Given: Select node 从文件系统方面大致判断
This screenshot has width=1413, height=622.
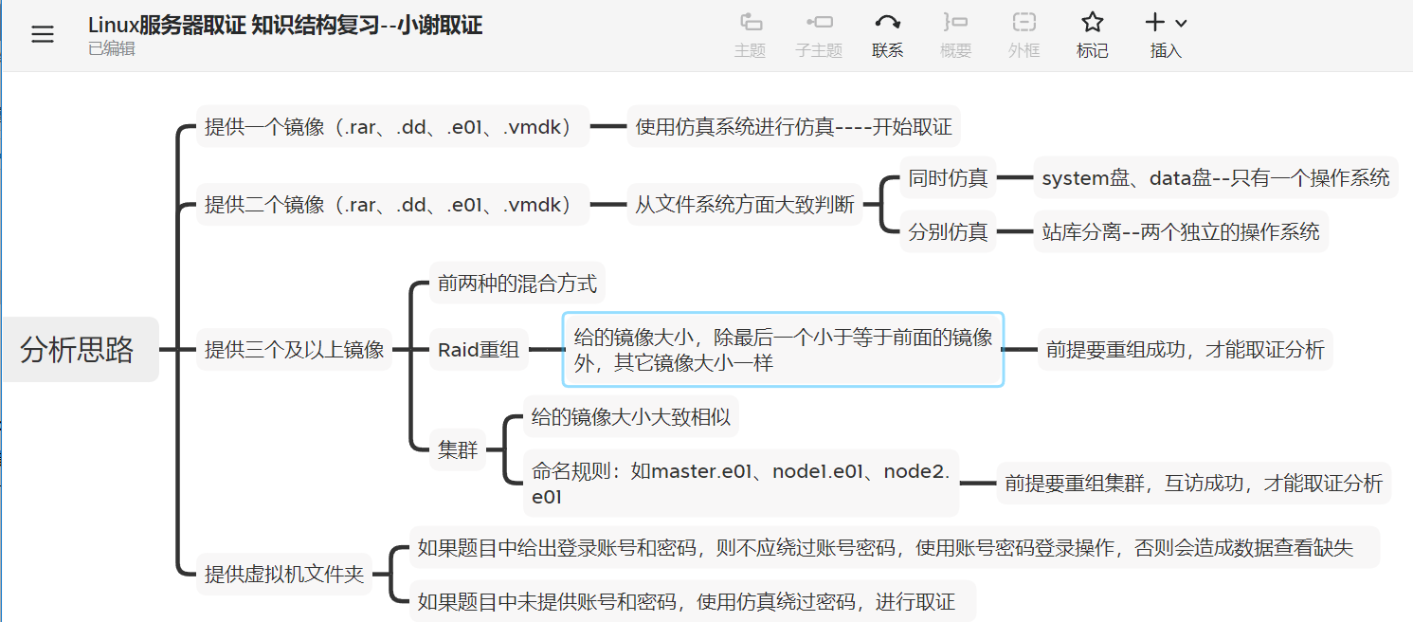Looking at the screenshot, I should click(745, 205).
